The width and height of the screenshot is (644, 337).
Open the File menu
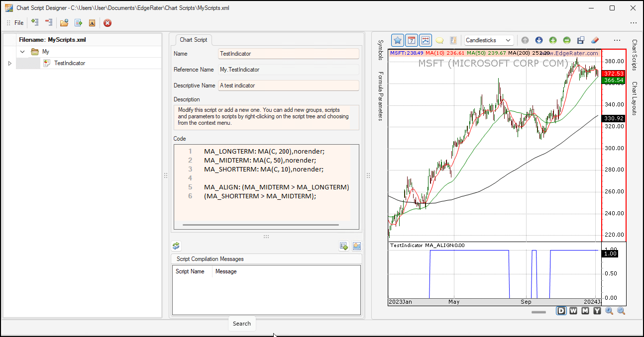(18, 23)
